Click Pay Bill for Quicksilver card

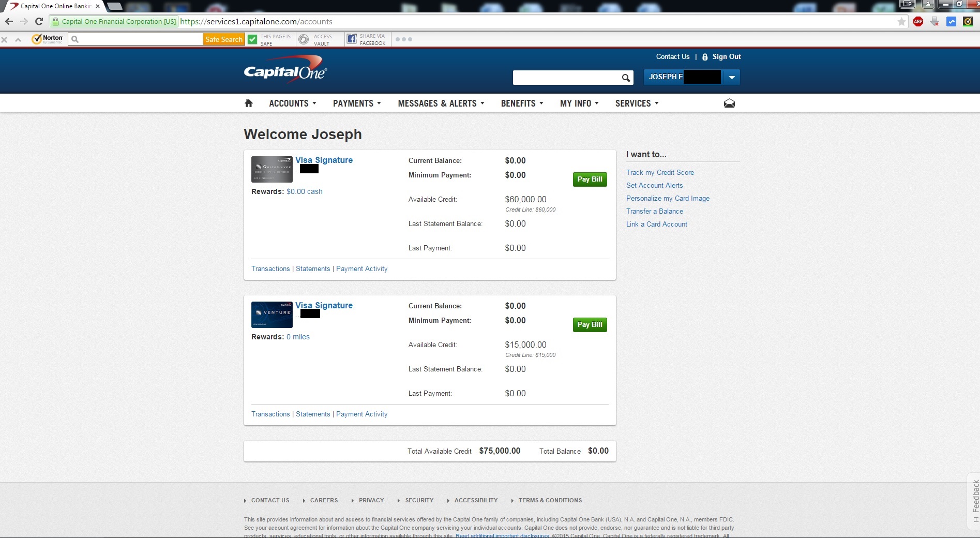(590, 180)
